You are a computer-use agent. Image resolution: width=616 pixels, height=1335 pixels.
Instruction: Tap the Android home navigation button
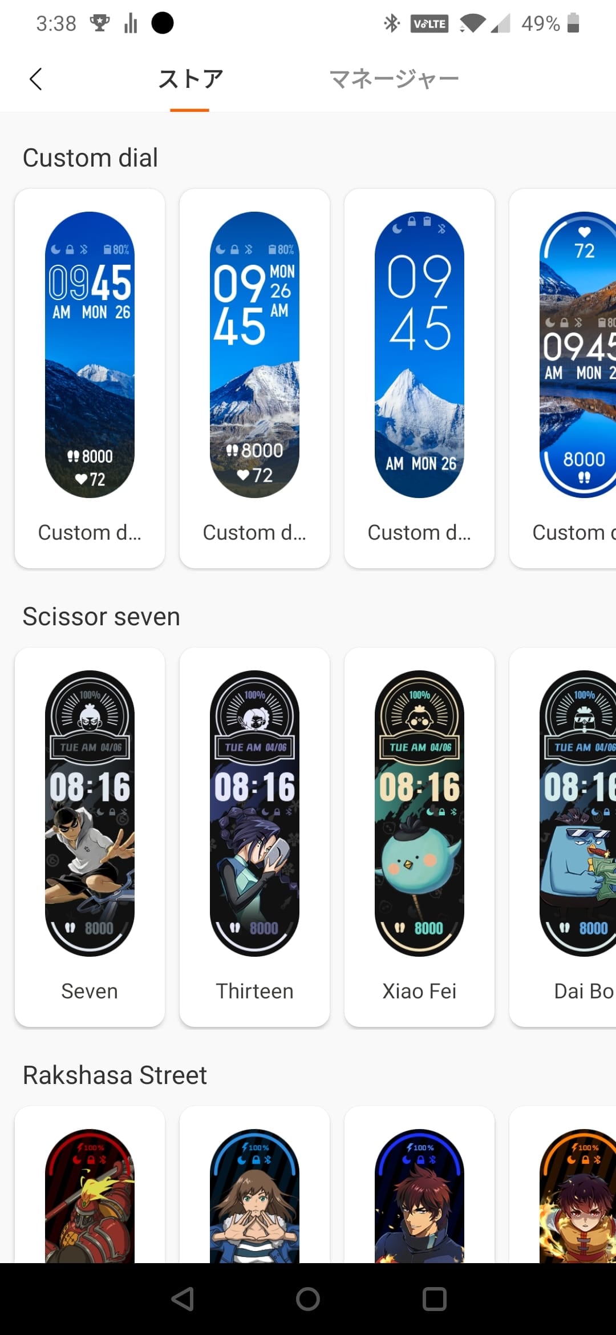tap(308, 1299)
